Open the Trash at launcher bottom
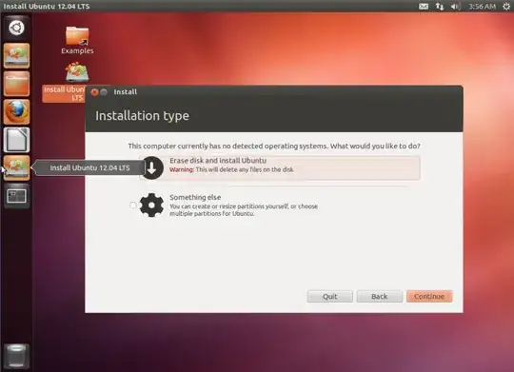The image size is (514, 372). click(x=16, y=356)
